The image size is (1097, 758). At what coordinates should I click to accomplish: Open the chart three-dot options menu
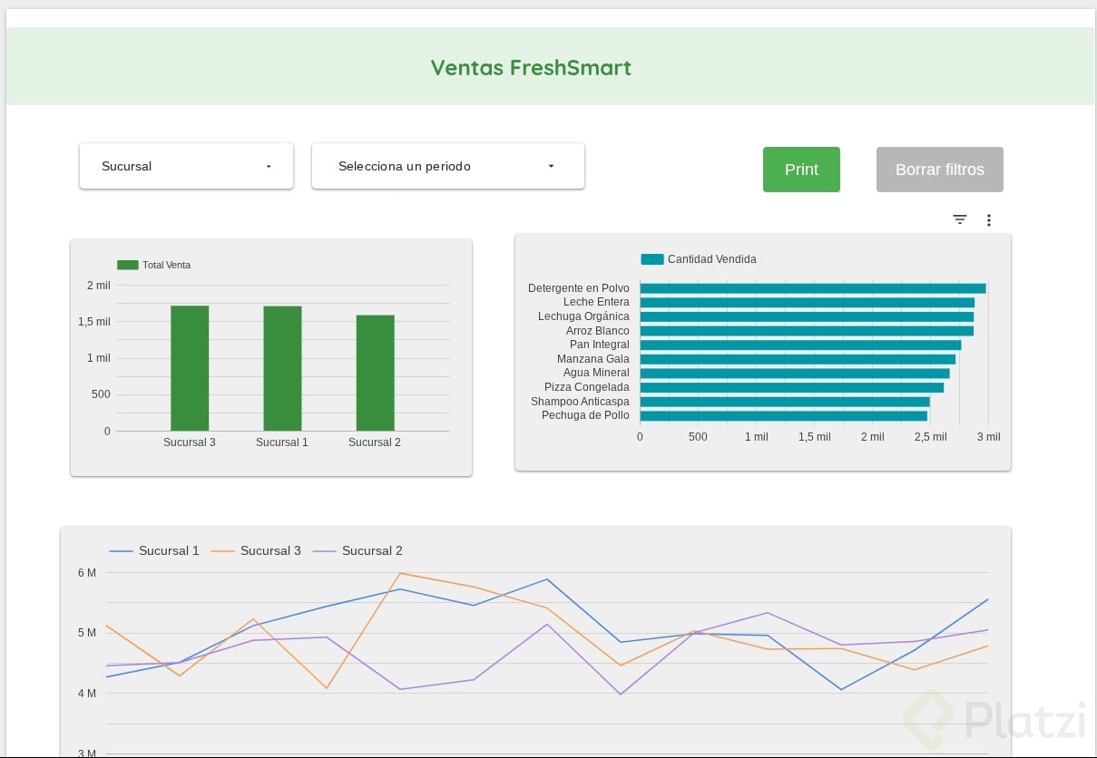989,220
